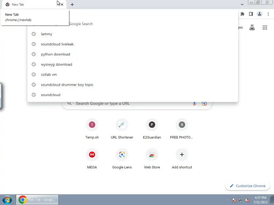
Task: Open Chrome's three-dot menu
Action: pyautogui.click(x=268, y=14)
